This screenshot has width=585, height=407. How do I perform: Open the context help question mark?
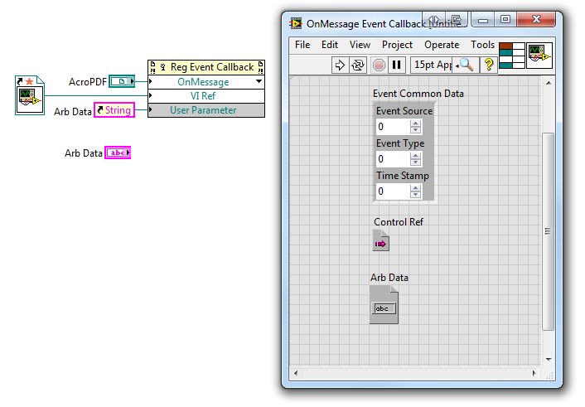tap(488, 65)
